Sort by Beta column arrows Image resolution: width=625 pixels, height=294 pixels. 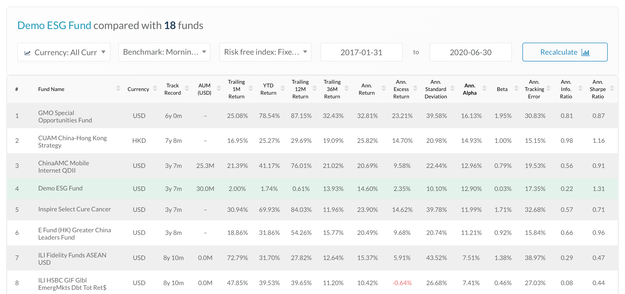(516, 88)
